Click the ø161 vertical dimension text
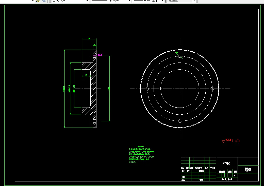 click(x=109, y=89)
